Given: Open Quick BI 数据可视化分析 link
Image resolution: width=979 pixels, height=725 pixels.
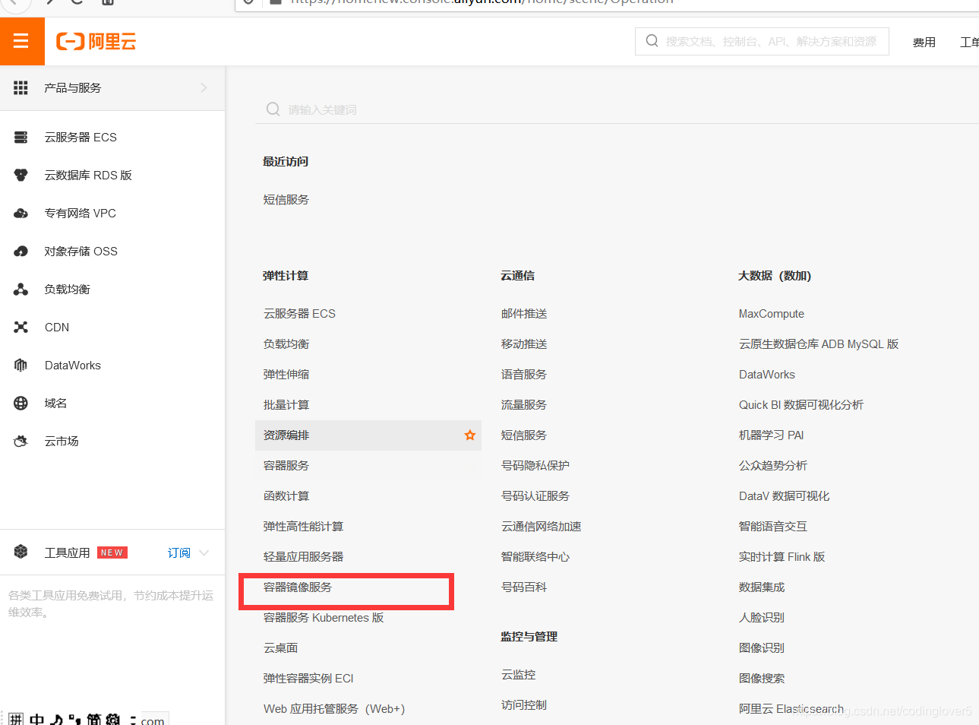Looking at the screenshot, I should (x=801, y=405).
